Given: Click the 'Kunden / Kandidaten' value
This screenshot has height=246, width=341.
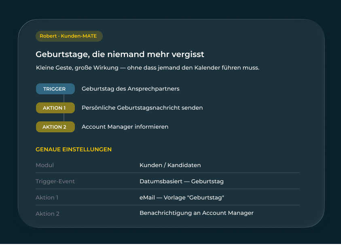Looking at the screenshot, I should [170, 165].
